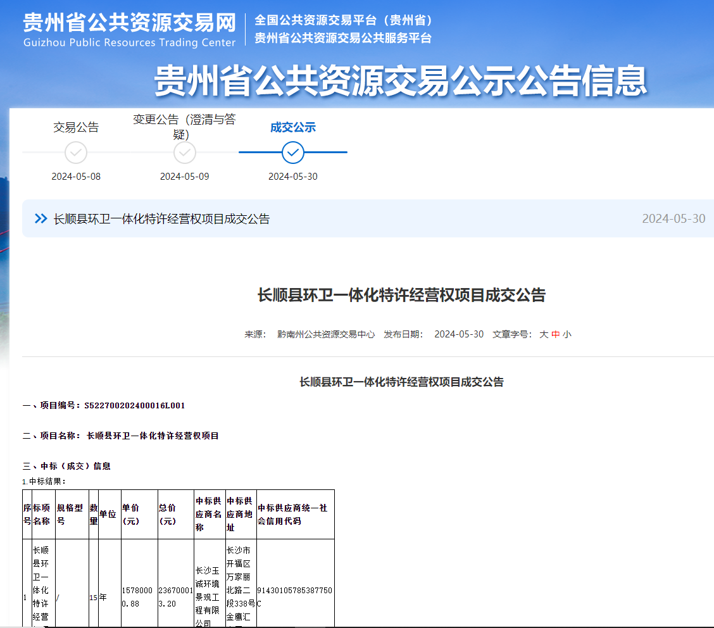Click the double-arrow icon before the announcement title
The height and width of the screenshot is (628, 714).
pyautogui.click(x=41, y=218)
